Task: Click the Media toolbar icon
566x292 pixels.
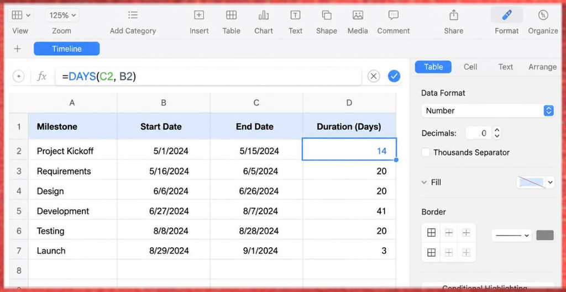Action: coord(358,15)
